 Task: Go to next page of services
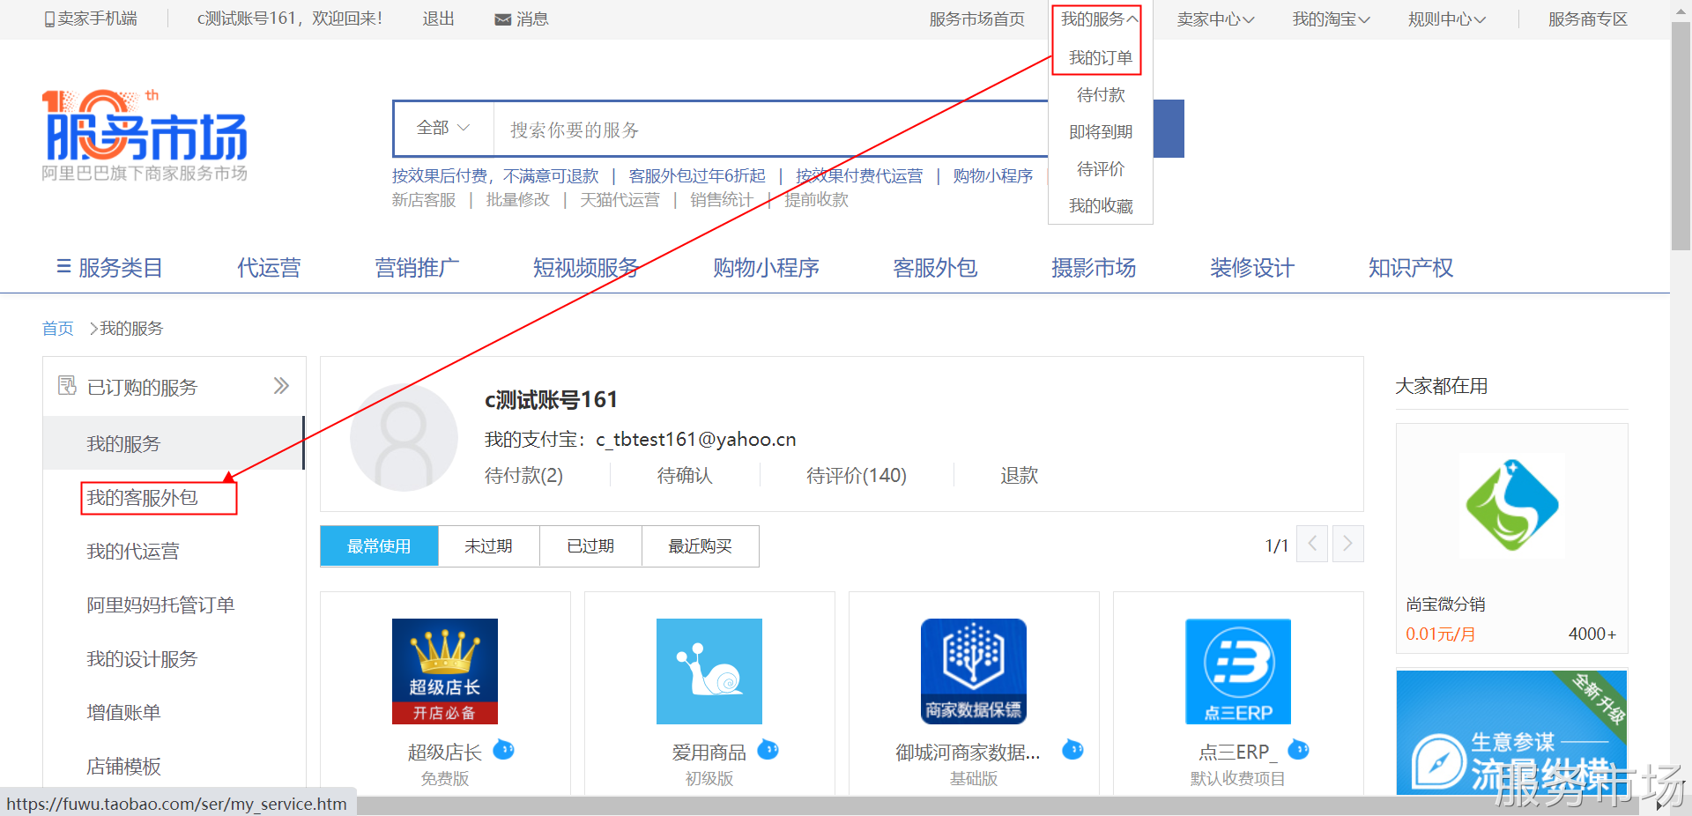1347,544
